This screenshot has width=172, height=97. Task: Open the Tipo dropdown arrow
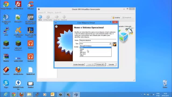tap(110, 44)
